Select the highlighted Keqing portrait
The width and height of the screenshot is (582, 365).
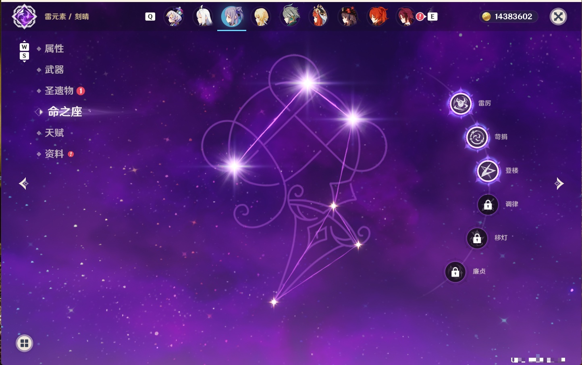(x=232, y=17)
